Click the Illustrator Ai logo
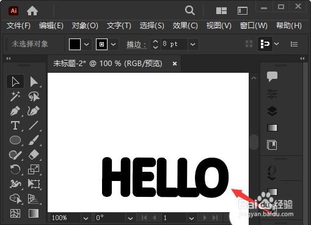This screenshot has width=311, height=225. tap(13, 10)
